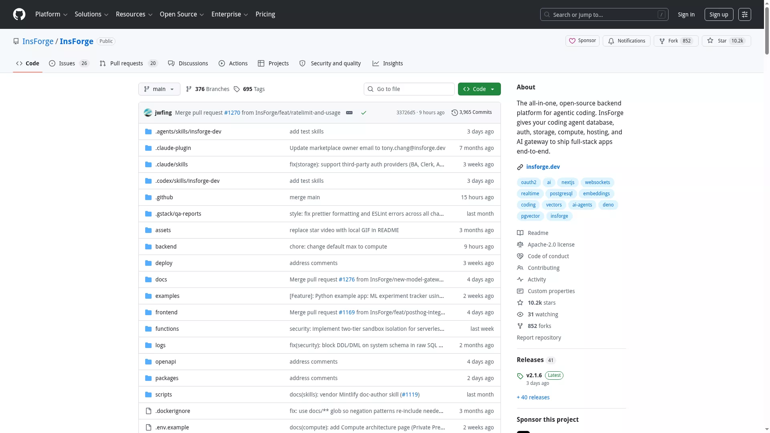Expand the Platform menu

[x=51, y=14]
